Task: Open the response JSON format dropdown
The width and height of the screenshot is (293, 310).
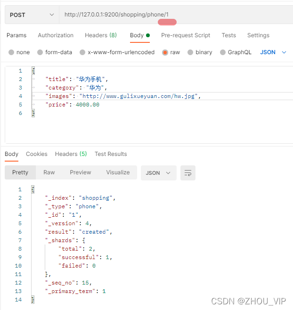Action: [159, 173]
